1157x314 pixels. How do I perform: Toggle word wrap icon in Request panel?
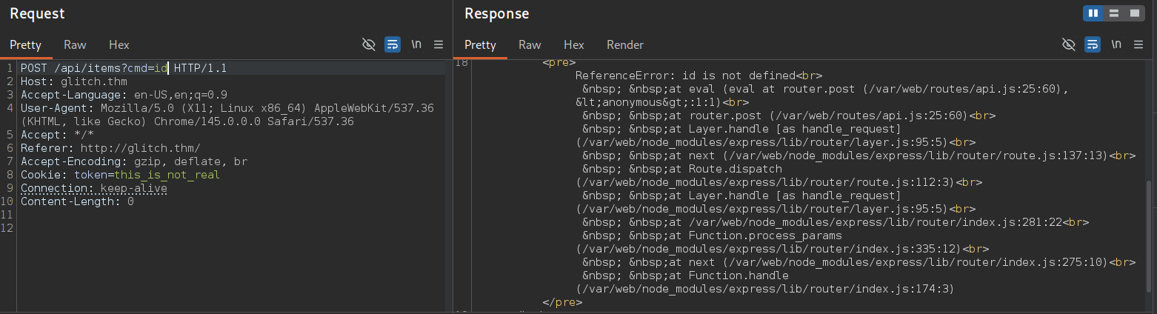pyautogui.click(x=393, y=44)
